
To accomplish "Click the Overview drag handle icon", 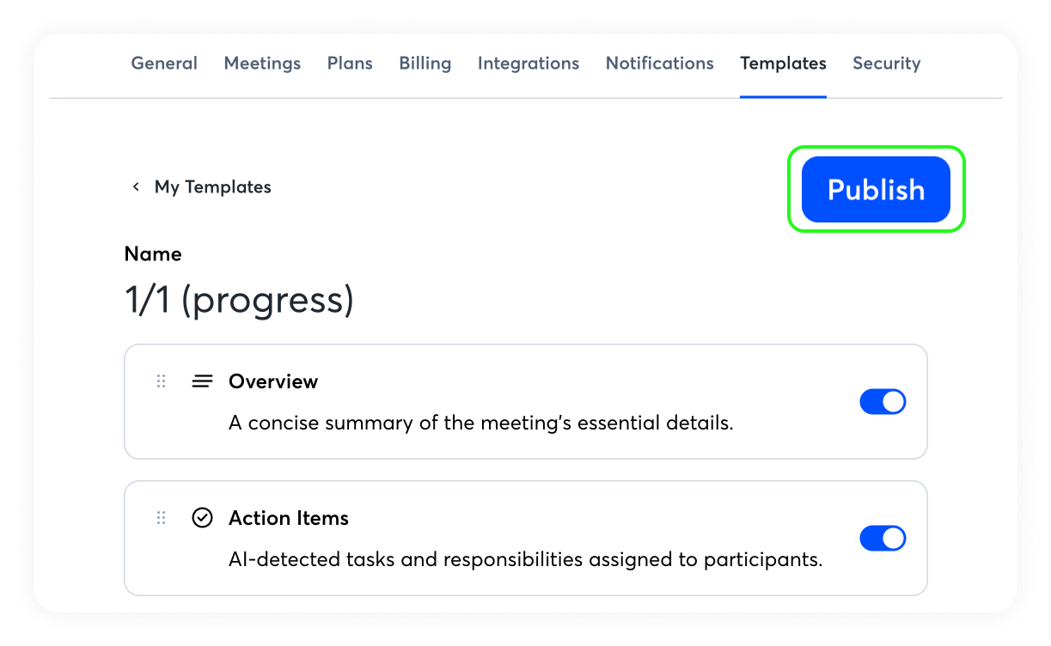I will (x=161, y=381).
